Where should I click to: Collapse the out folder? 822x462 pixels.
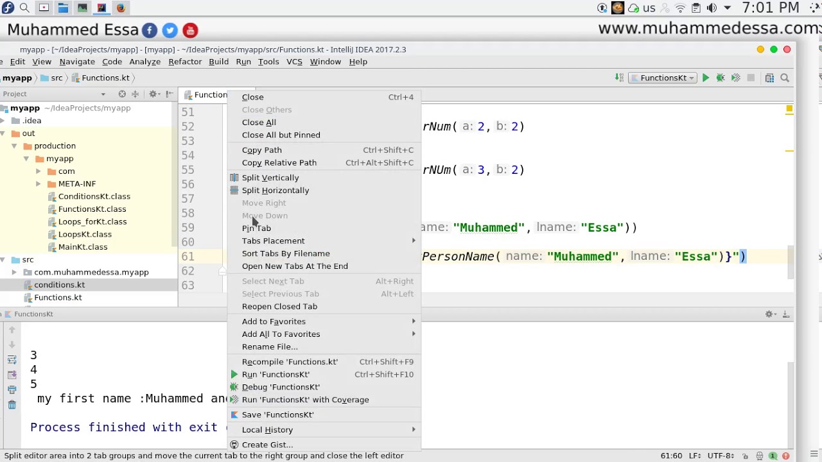pos(3,133)
